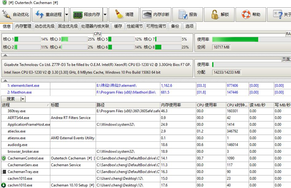
Task: Select the CachemanServ.exe process row
Action: [x=146, y=165]
